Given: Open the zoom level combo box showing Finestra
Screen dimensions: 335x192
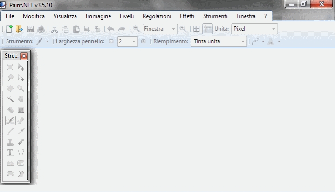Looking at the screenshot, I should click(x=160, y=29).
